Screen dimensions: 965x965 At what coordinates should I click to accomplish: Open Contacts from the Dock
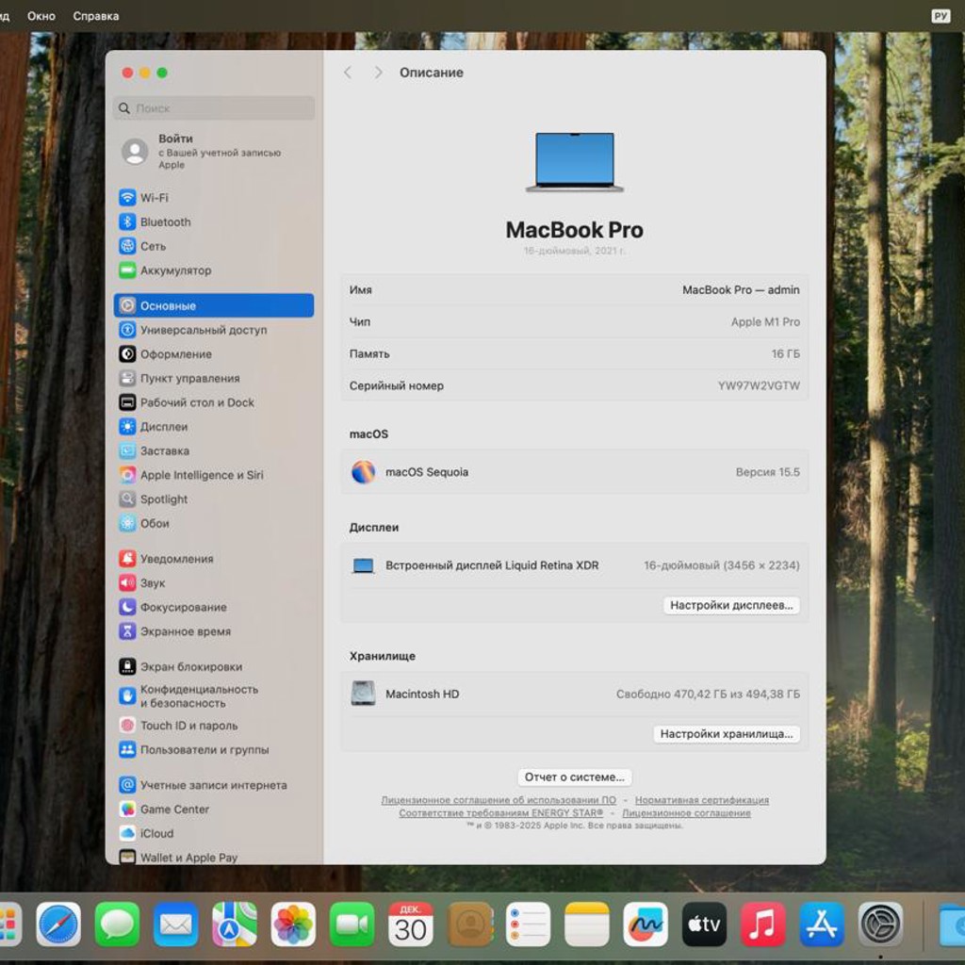pos(469,924)
